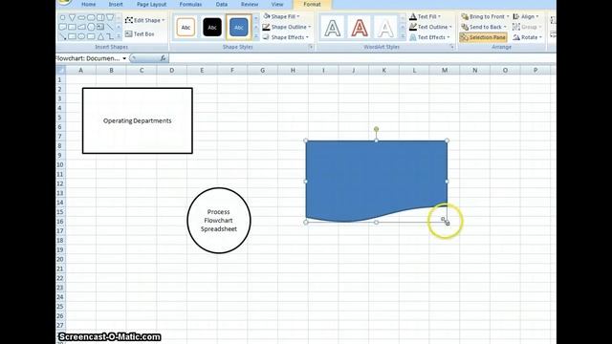The width and height of the screenshot is (612, 344).
Task: Go to the Data tab
Action: click(221, 4)
